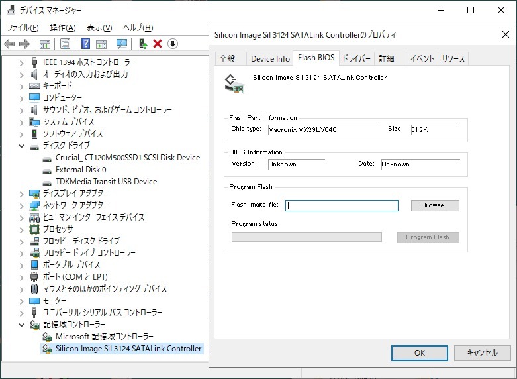Viewport: 517px width, 379px height.
Task: Click the Microsoft 記憶域コントローラー device icon
Action: tap(47, 337)
